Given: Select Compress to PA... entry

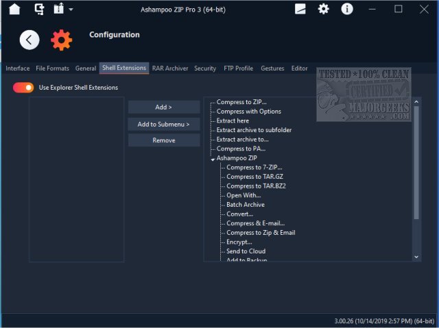Looking at the screenshot, I should point(241,149).
